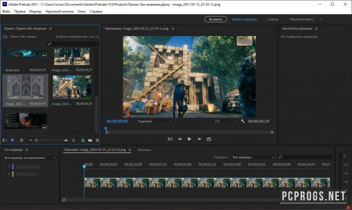This screenshot has width=352, height=210.
Task: Click the play in-to-out bracket icon
Action: click(170, 139)
